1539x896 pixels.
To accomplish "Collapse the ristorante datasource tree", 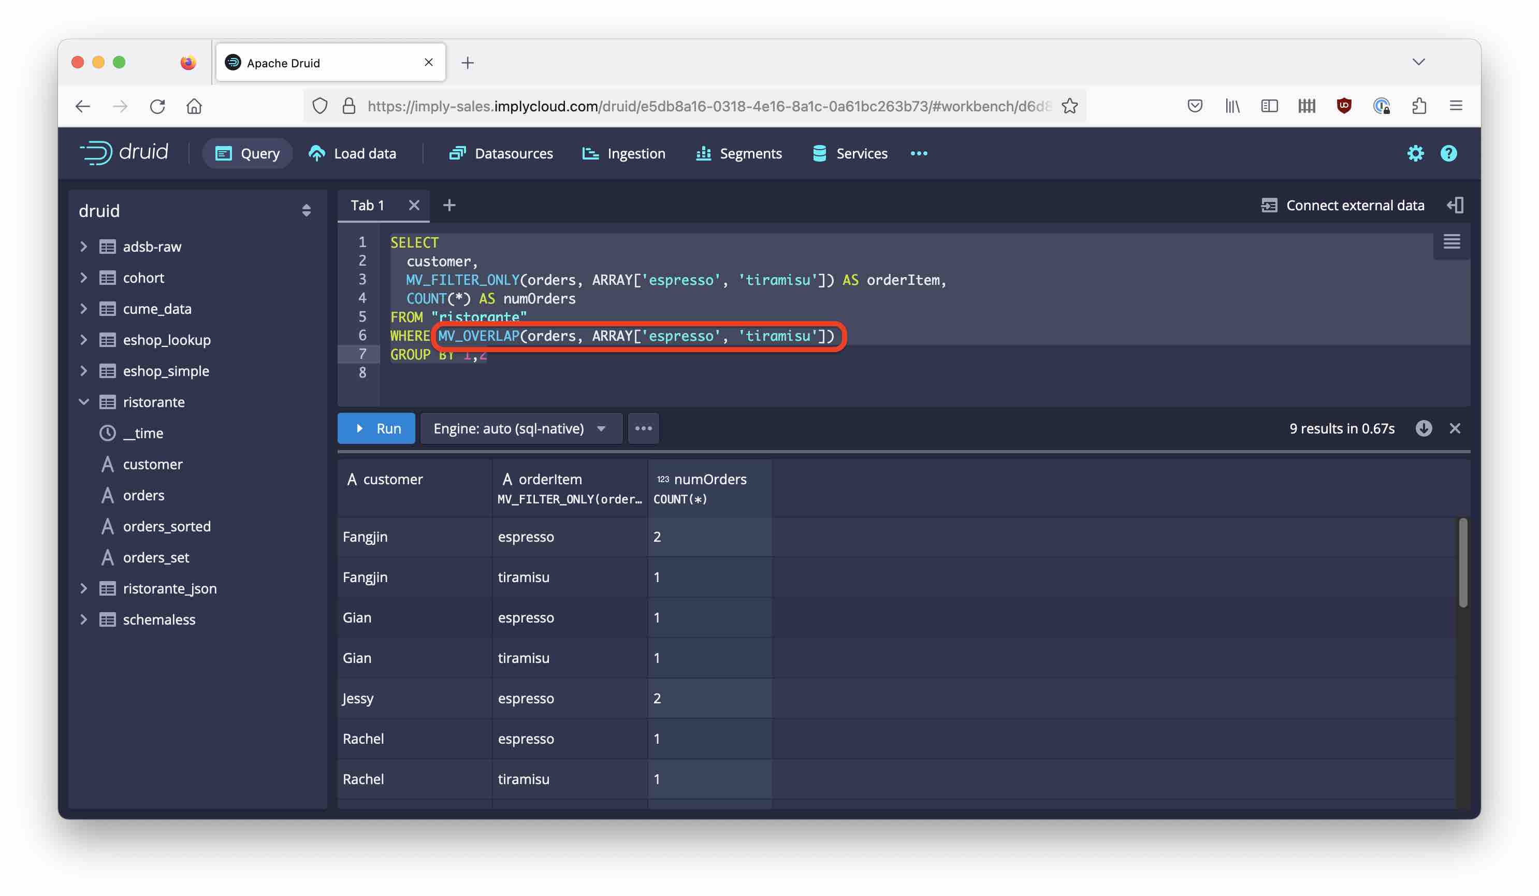I will click(84, 402).
